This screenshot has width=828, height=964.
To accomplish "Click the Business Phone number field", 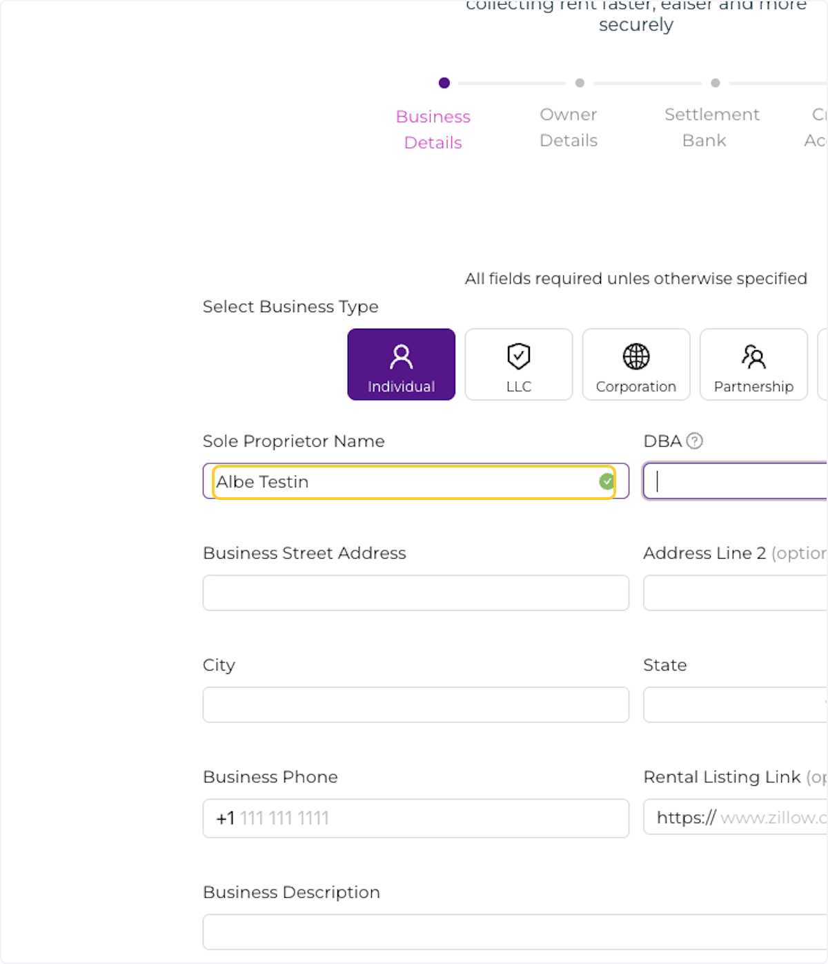I will (x=428, y=818).
